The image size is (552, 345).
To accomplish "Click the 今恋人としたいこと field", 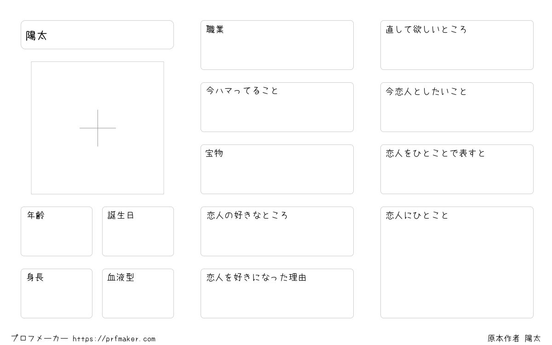I will (457, 107).
